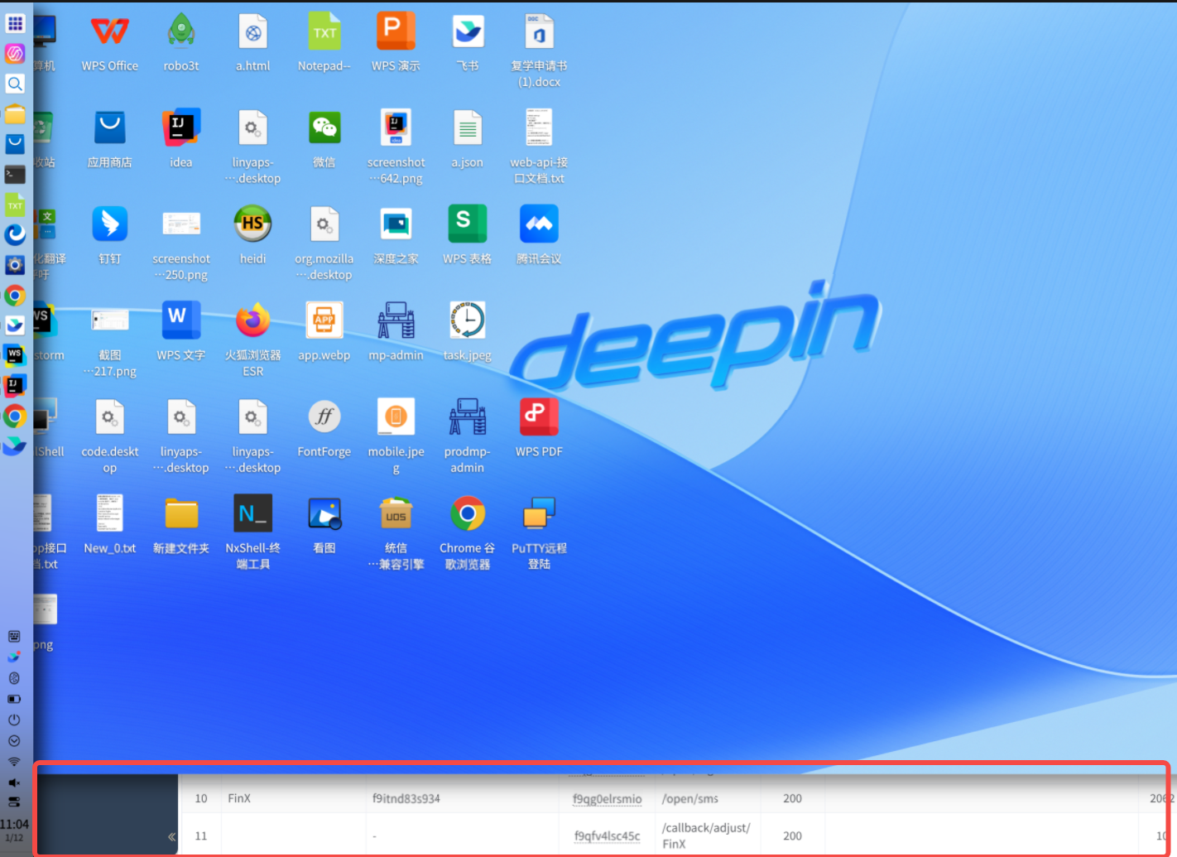The image size is (1177, 857).
Task: Open the f9qfv4lsc45c link in row 11
Action: (x=608, y=836)
